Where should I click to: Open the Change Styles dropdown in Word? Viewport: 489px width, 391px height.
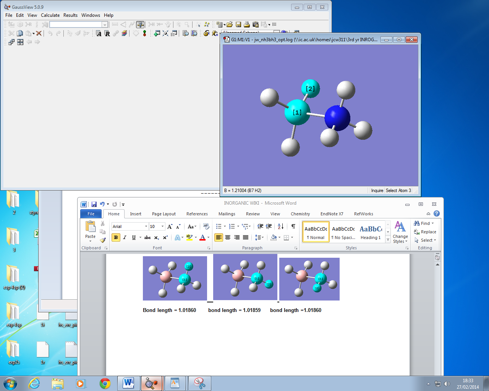(400, 232)
